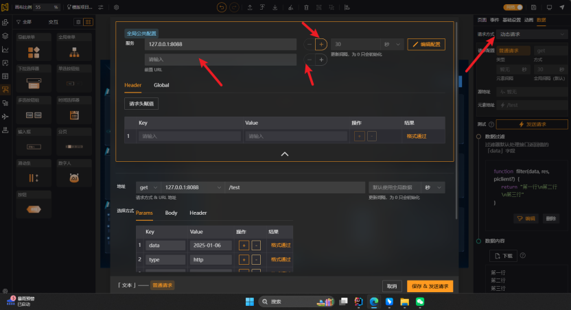
Task: Open WeChat from the taskbar
Action: [x=420, y=302]
